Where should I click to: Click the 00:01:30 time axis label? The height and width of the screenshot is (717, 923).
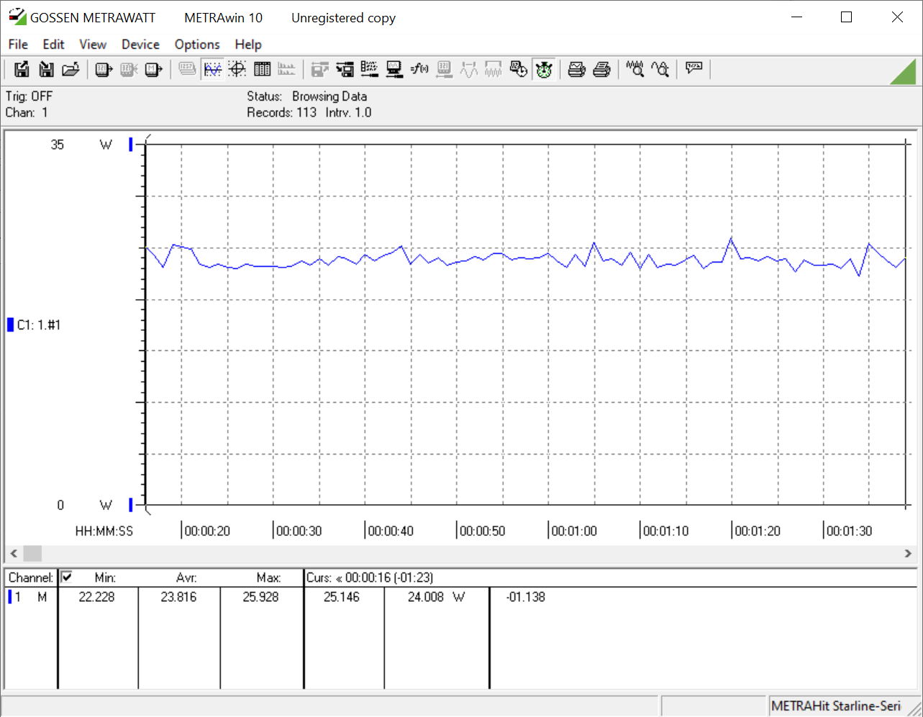[850, 531]
